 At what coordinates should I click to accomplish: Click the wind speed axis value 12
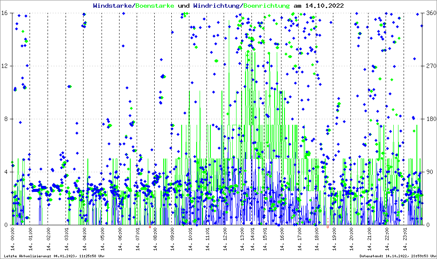(x=4, y=66)
